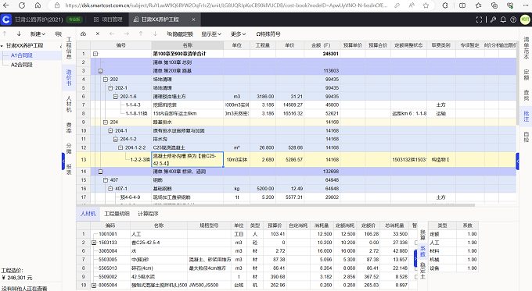
Task: Open the browser home page icon
Action: click(38, 5)
